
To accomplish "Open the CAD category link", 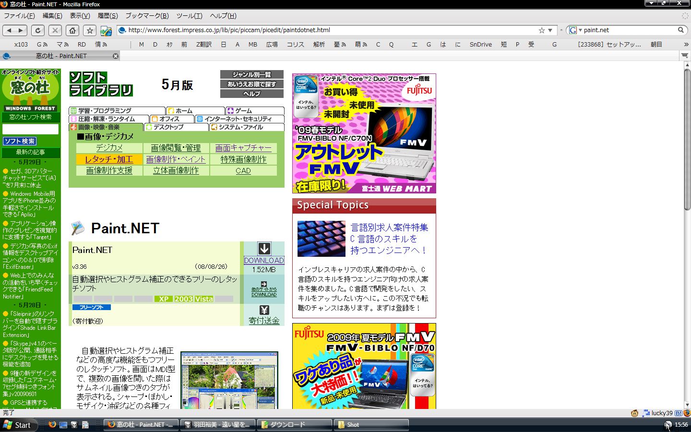I will 243,171.
